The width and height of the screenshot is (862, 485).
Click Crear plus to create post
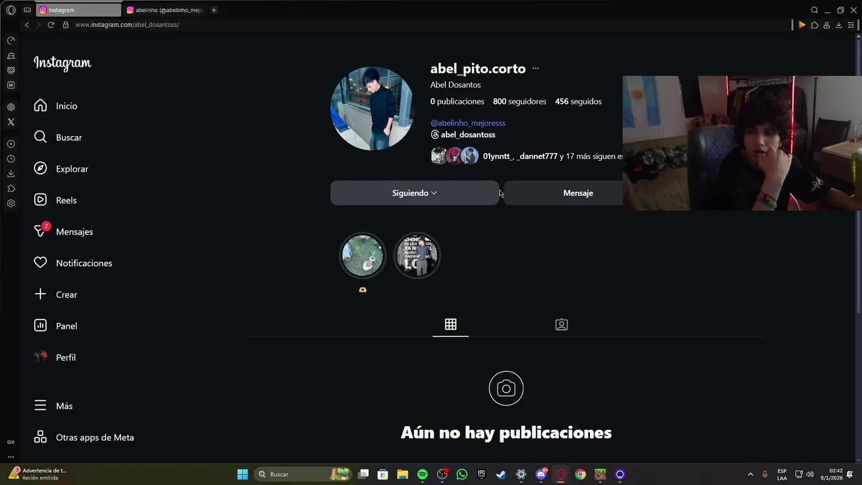(40, 294)
